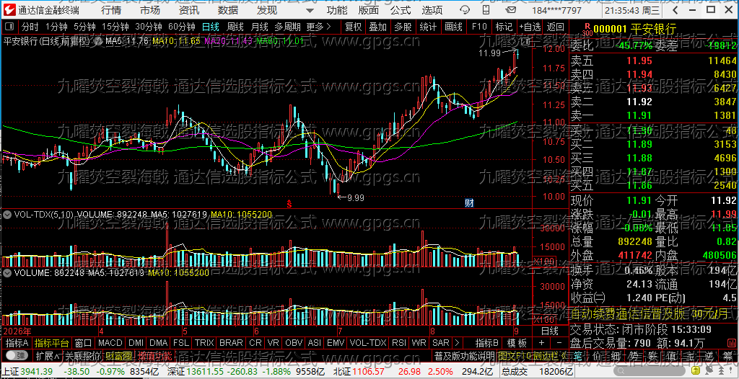This screenshot has height=379, width=739.
Task: Switch to 分时 chart view
Action: point(30,27)
